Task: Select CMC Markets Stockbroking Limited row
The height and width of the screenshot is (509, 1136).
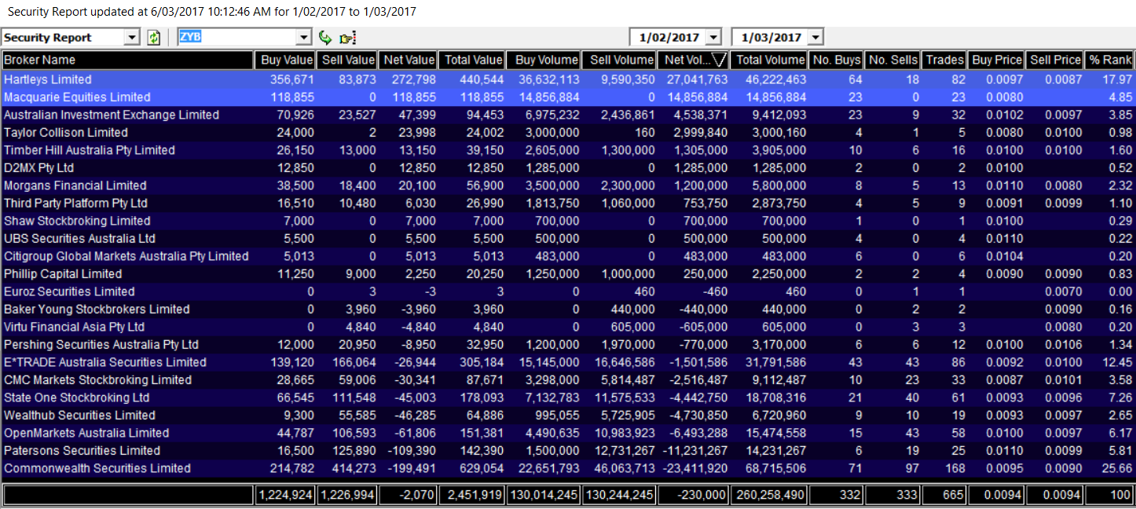Action: click(x=568, y=380)
